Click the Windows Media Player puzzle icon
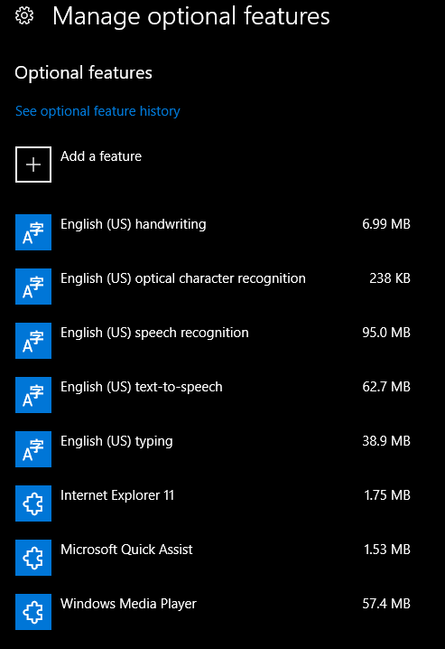The width and height of the screenshot is (445, 649). click(x=33, y=612)
